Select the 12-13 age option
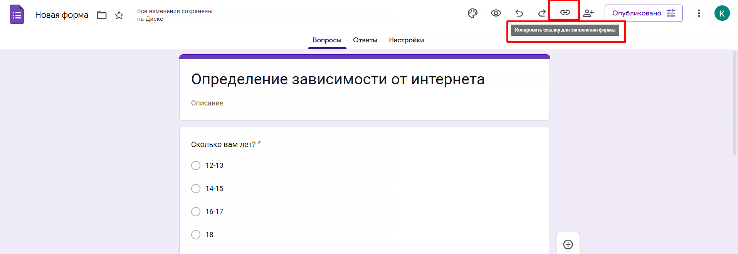This screenshot has width=738, height=254. tap(196, 165)
